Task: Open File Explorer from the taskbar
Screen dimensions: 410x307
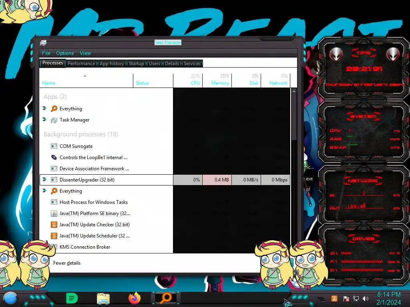Action: click(x=103, y=298)
